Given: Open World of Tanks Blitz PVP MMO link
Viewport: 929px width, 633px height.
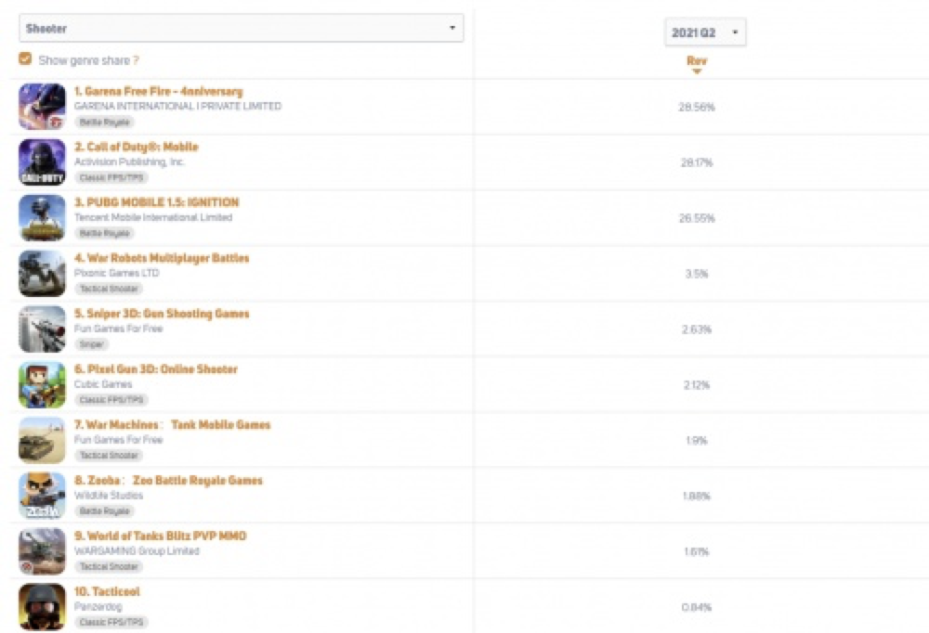Looking at the screenshot, I should click(x=160, y=536).
